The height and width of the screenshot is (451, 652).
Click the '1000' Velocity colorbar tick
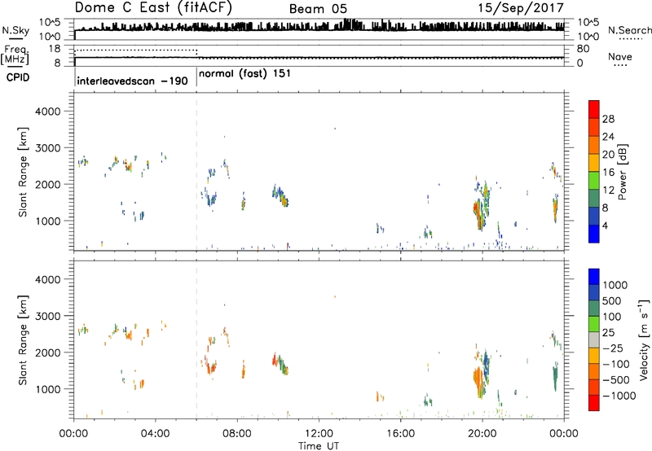point(615,285)
